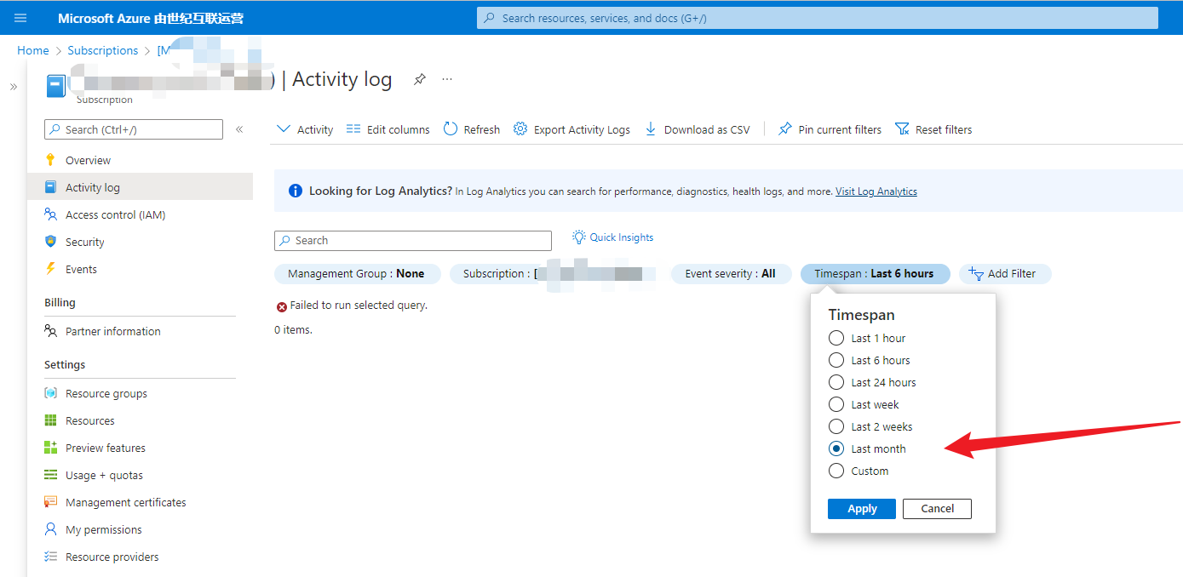Follow the Visit Log Analytics link

pyautogui.click(x=876, y=191)
